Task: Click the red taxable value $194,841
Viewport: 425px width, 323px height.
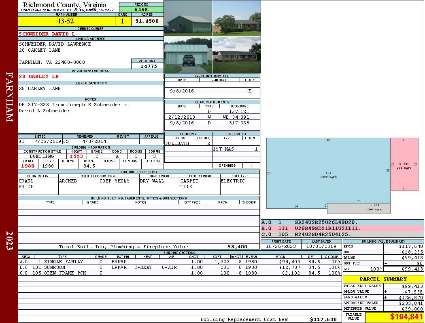Action: click(394, 317)
